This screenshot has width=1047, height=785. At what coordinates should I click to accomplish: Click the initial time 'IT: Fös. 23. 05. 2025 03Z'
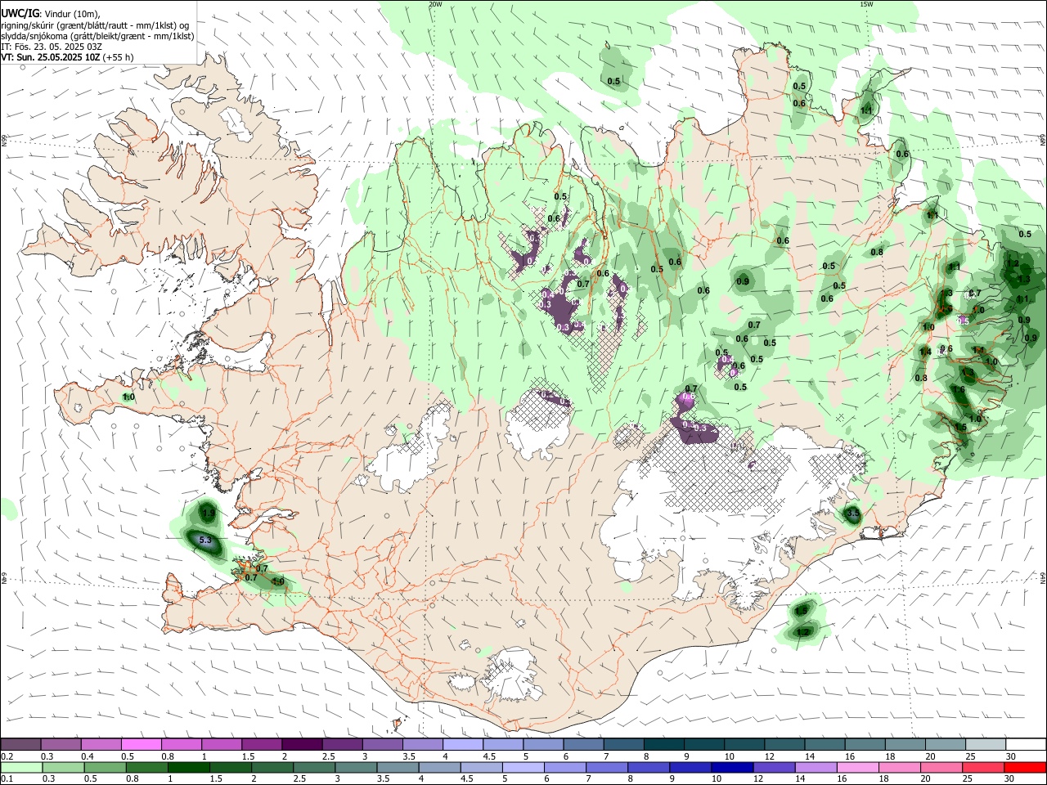[x=51, y=47]
